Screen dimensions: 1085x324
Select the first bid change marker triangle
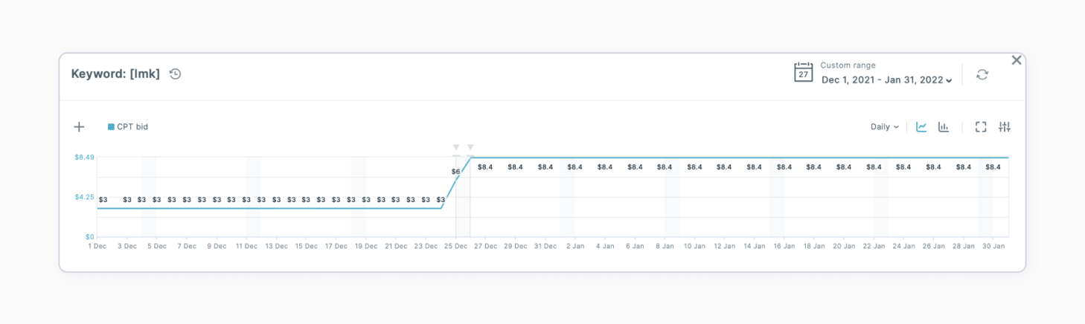456,147
